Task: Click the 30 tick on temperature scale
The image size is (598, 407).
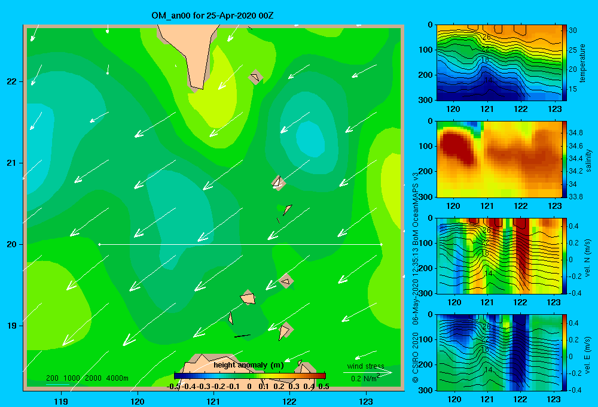Action: pos(573,31)
